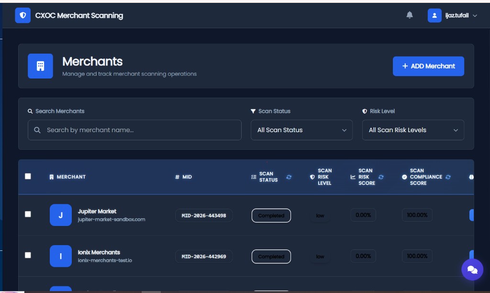
Task: Click the Search by merchant name field
Action: pos(134,130)
